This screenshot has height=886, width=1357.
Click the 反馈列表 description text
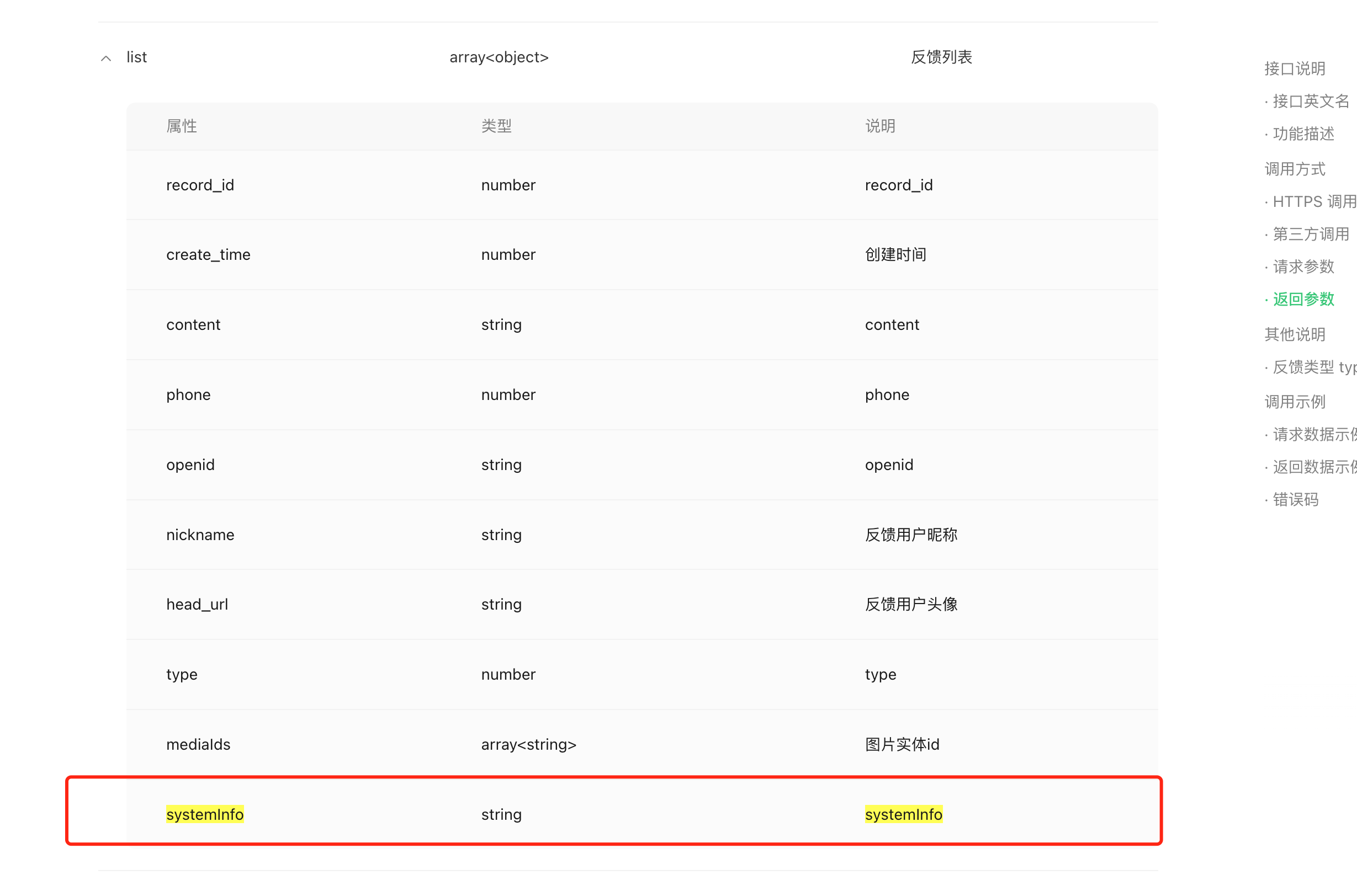click(x=941, y=57)
